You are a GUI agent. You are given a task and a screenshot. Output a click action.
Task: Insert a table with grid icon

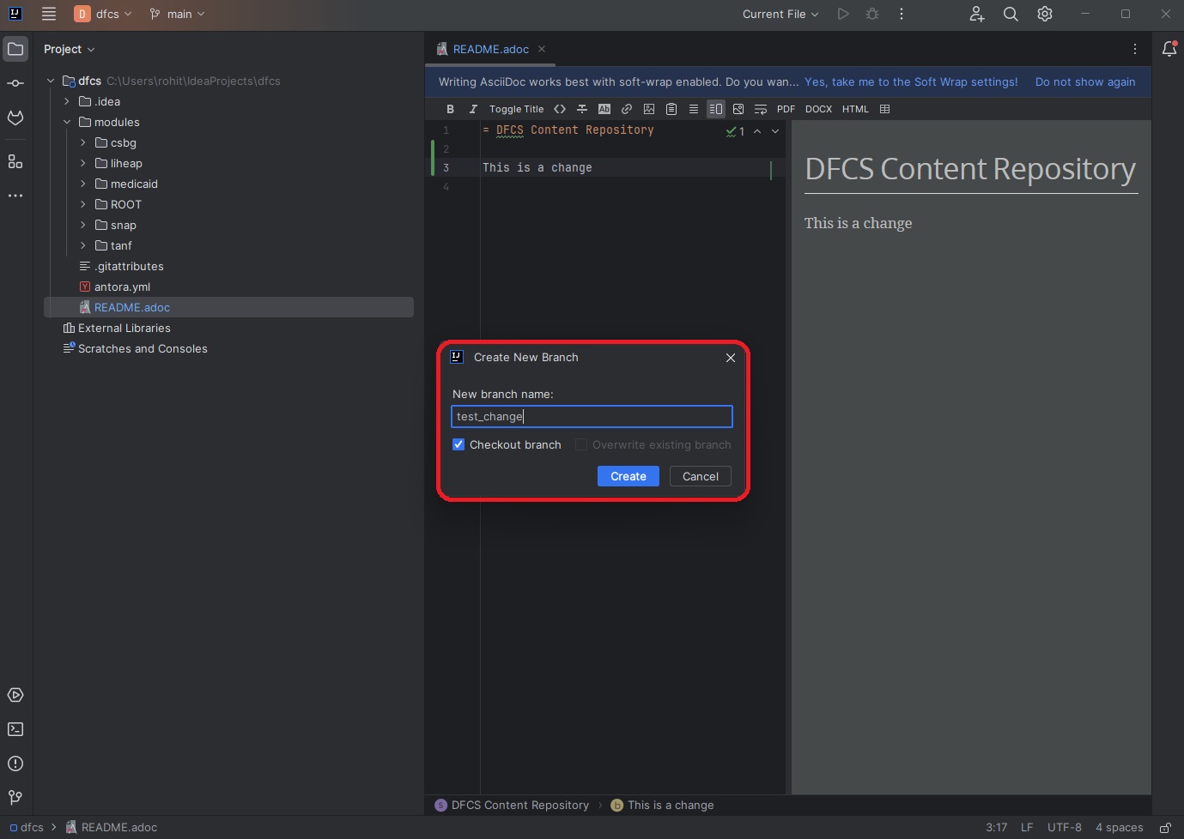885,109
